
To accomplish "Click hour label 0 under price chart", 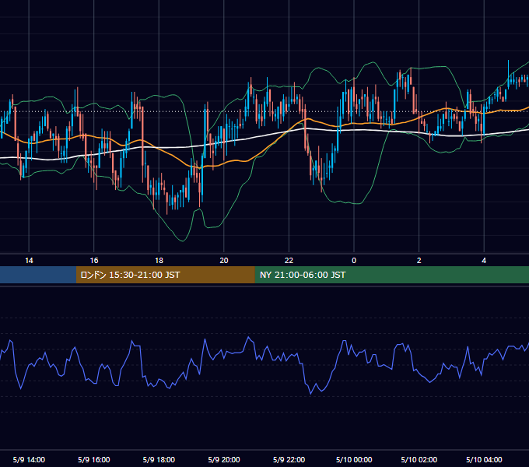I will point(354,261).
